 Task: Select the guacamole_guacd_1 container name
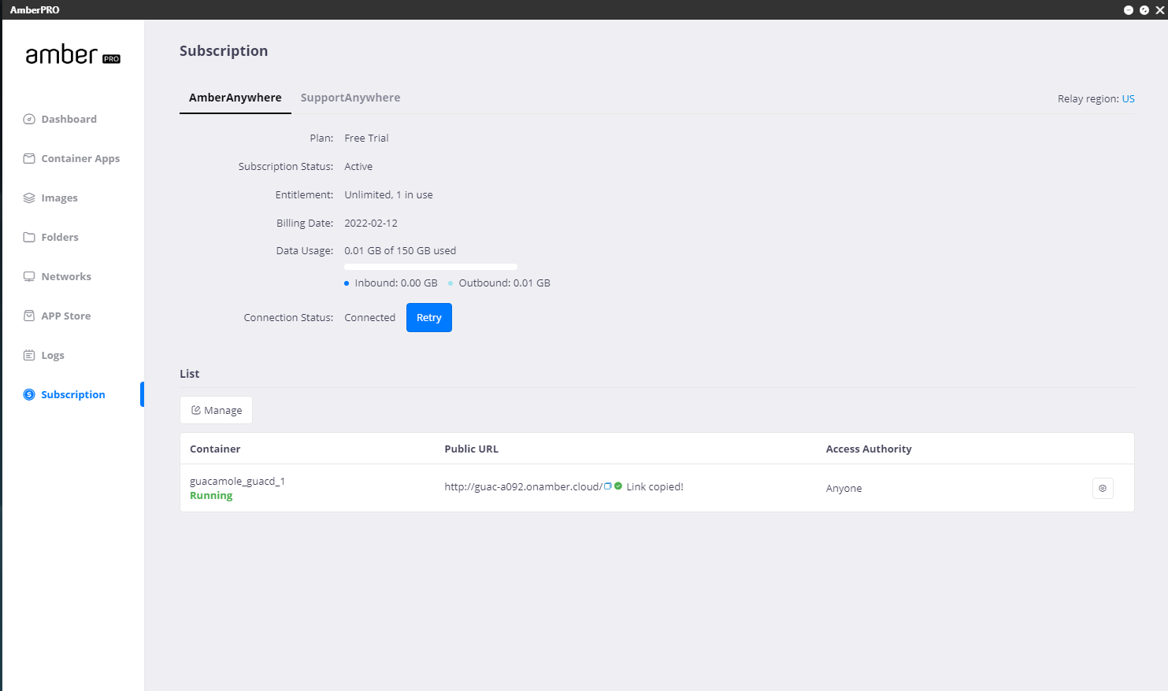(237, 481)
